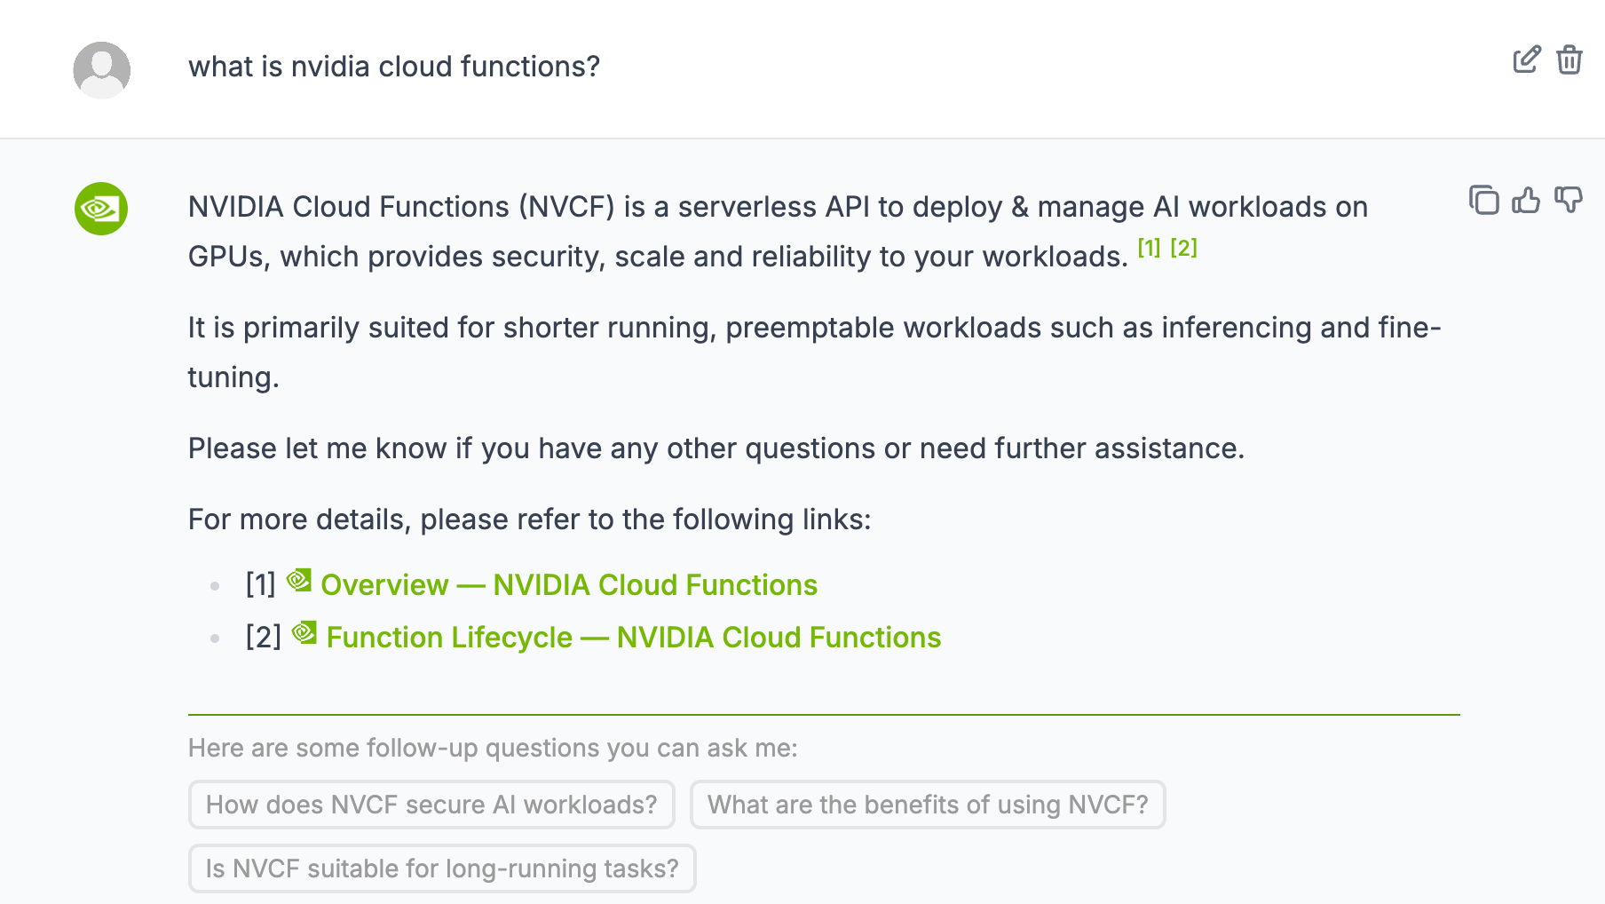Viewport: 1605px width, 904px height.
Task: Ask "How does NVCF secure AI workloads?"
Action: (x=431, y=805)
